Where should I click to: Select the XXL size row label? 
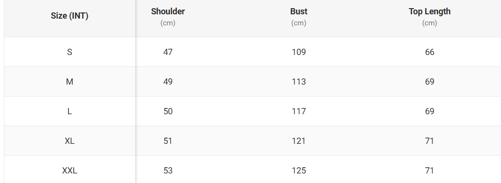pyautogui.click(x=69, y=171)
